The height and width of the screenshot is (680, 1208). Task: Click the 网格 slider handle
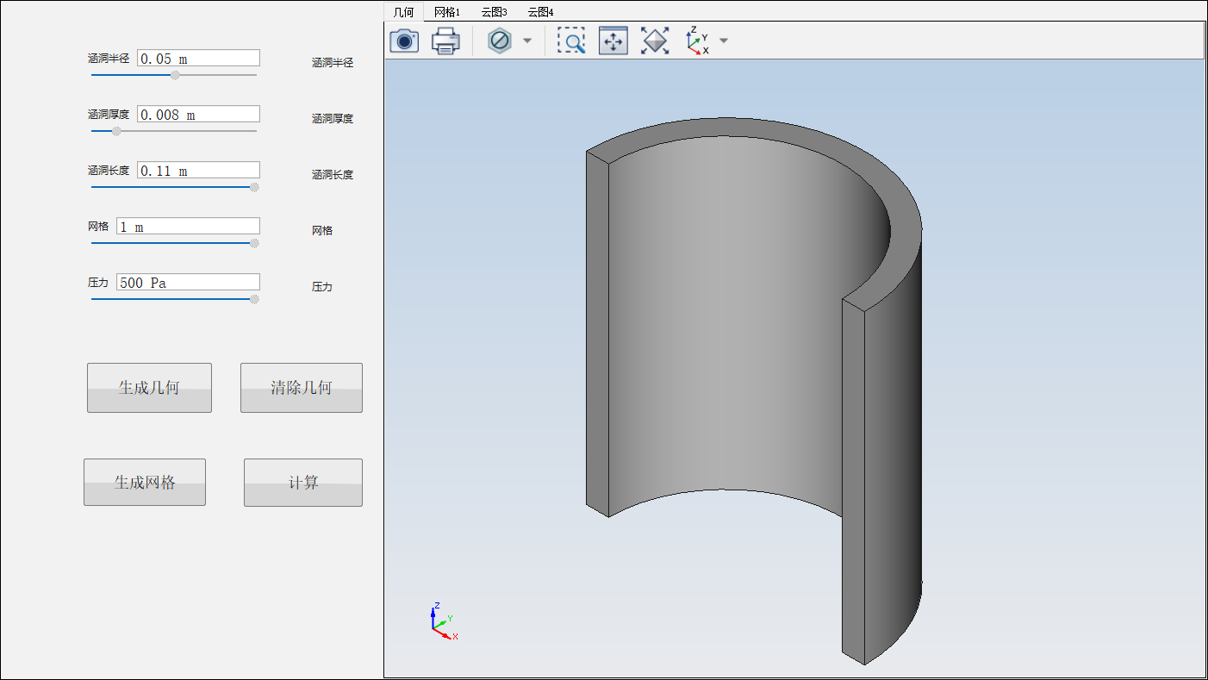tap(254, 243)
